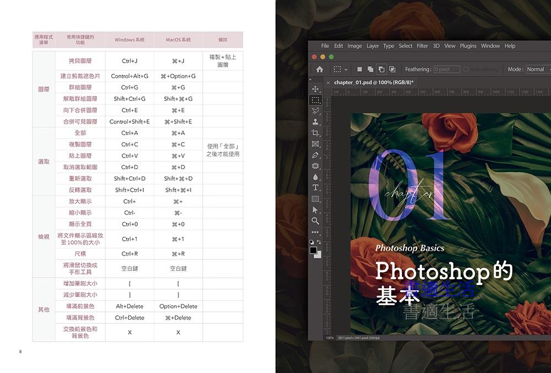Click the 'Ctrl+R' ruler shortcut cell
This screenshot has height=373, width=551.
(129, 253)
